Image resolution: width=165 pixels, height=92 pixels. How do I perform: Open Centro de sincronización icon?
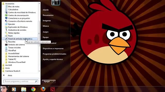click(6, 15)
